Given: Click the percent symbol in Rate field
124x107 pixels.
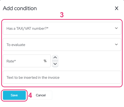Looking at the screenshot, I should [45, 61].
